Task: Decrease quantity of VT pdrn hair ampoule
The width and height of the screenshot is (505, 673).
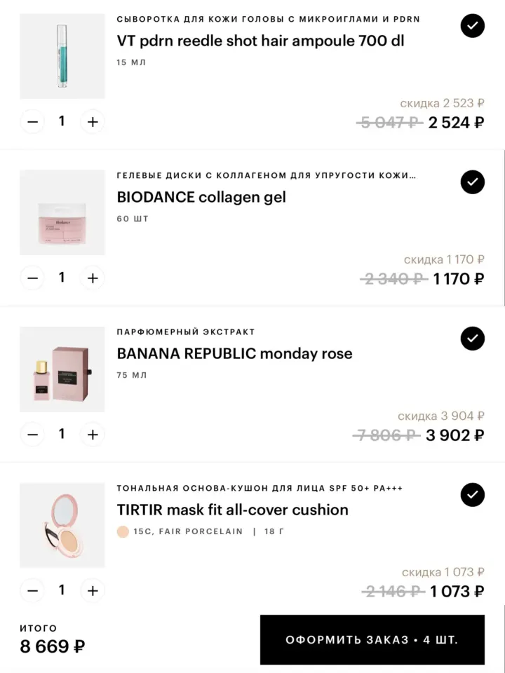Action: pyautogui.click(x=32, y=122)
